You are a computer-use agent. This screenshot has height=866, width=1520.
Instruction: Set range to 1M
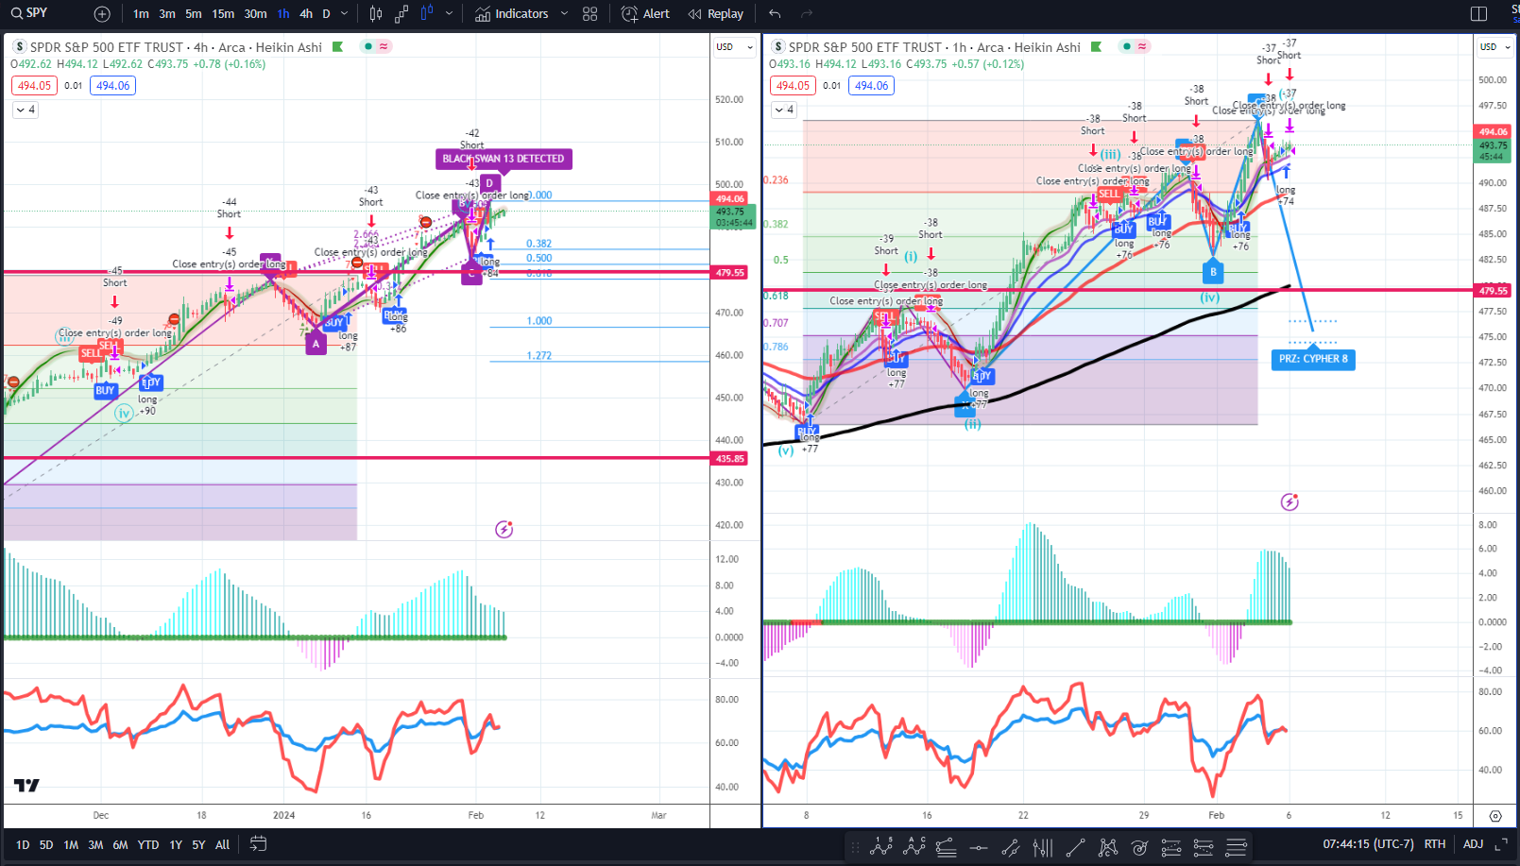[x=71, y=845]
